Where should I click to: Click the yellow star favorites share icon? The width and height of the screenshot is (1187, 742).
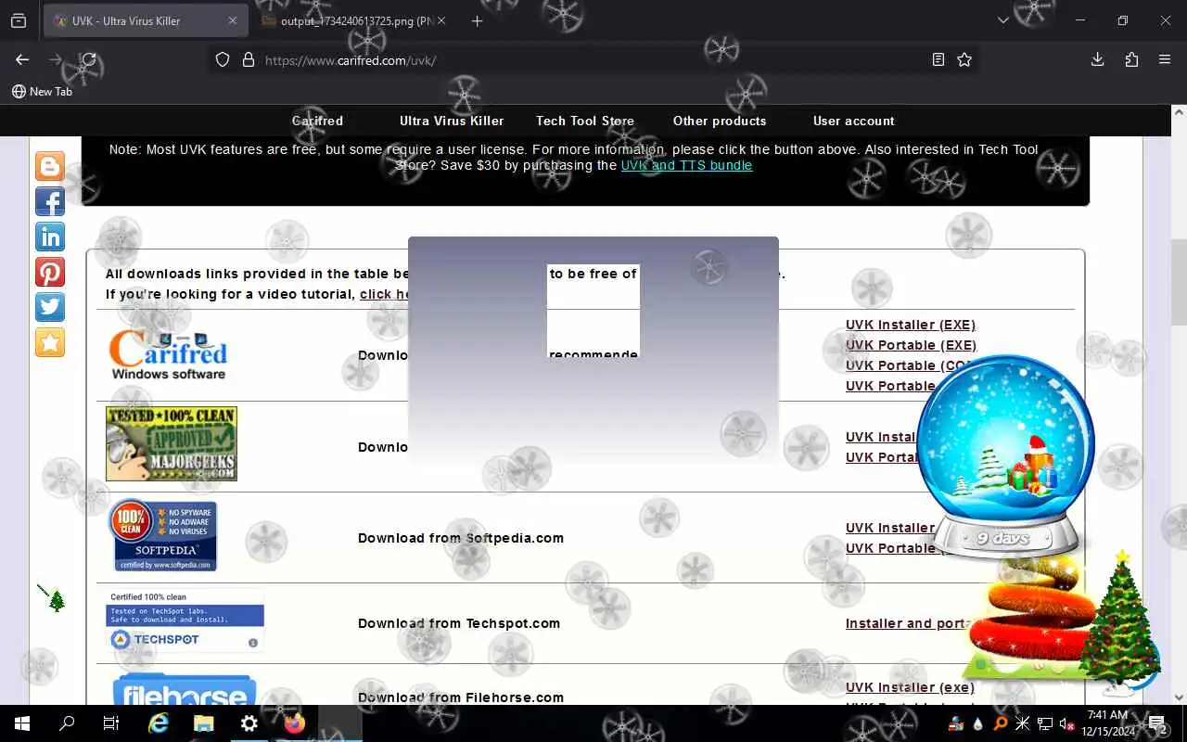pyautogui.click(x=50, y=342)
